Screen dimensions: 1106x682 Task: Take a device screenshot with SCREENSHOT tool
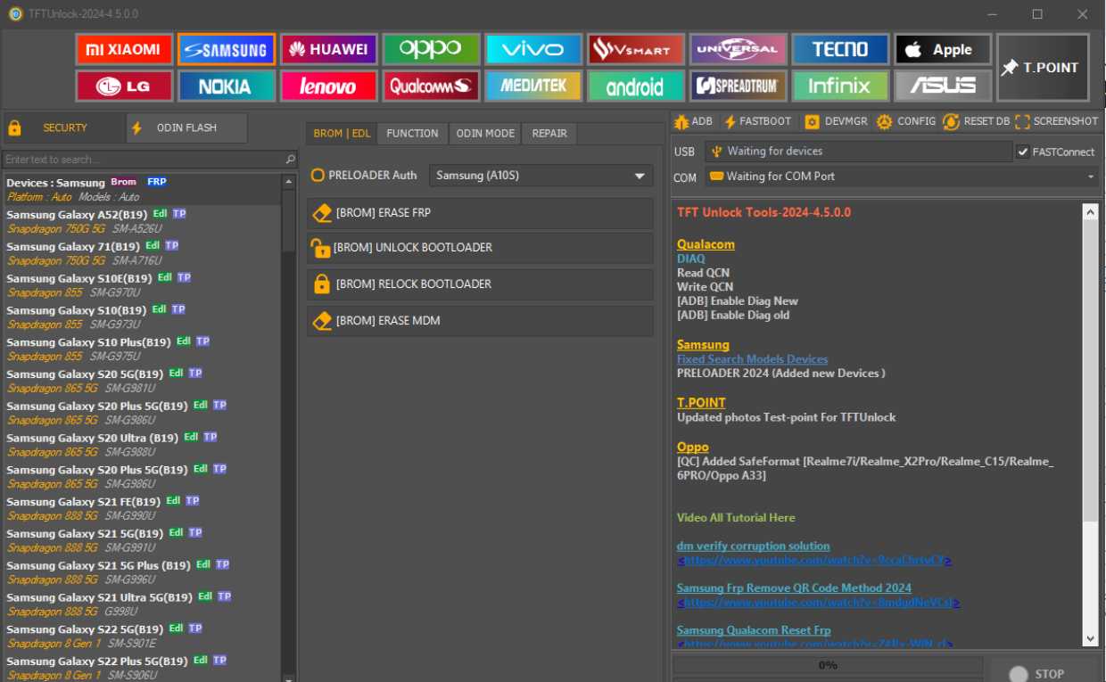pyautogui.click(x=1057, y=121)
